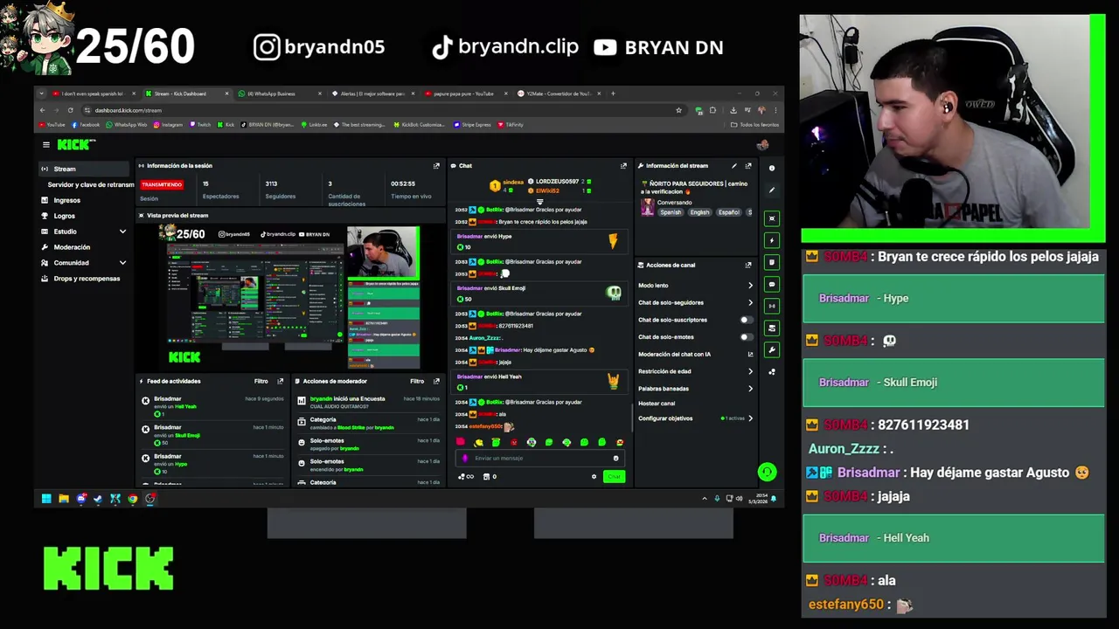Click the English tag in stream info

pos(699,212)
